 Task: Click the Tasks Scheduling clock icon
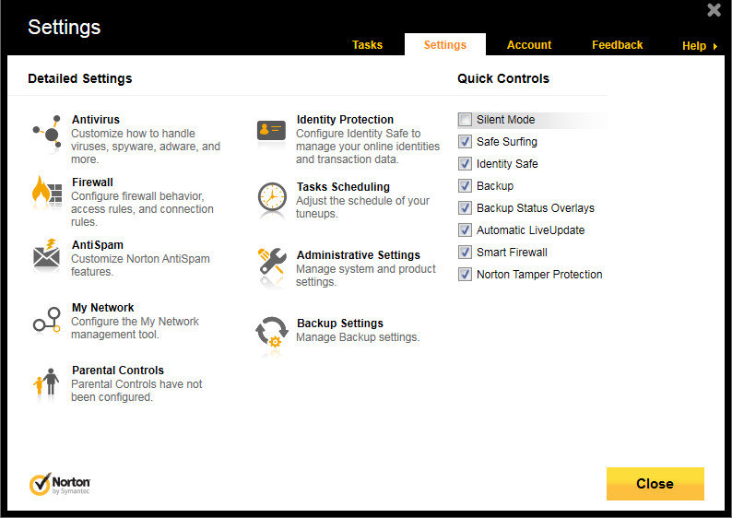[272, 198]
